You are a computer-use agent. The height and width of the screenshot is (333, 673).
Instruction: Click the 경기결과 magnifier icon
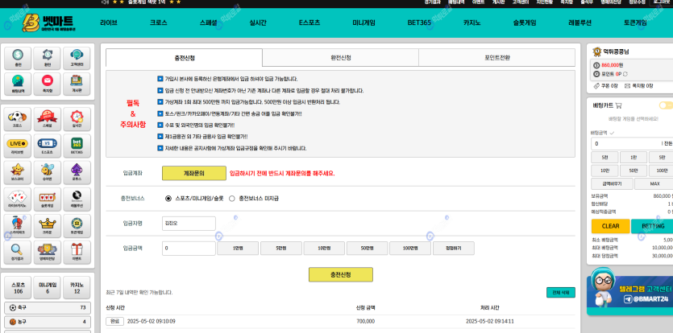click(17, 252)
